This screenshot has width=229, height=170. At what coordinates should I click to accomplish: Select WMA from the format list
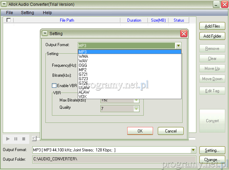(x=83, y=56)
